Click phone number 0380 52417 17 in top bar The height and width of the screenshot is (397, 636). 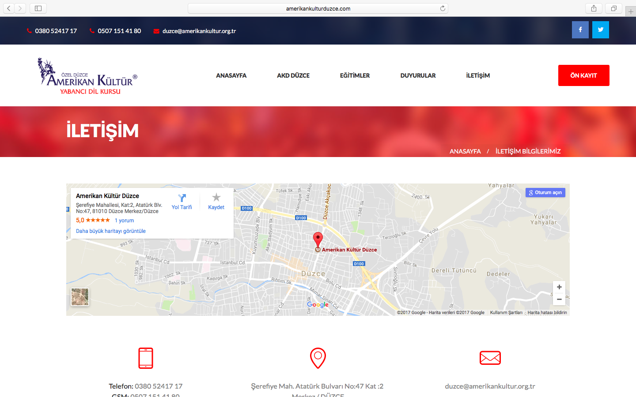click(x=56, y=31)
